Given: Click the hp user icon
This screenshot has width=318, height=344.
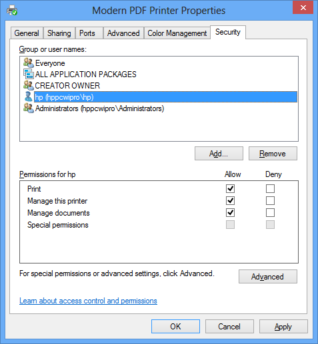Looking at the screenshot, I should (x=29, y=96).
